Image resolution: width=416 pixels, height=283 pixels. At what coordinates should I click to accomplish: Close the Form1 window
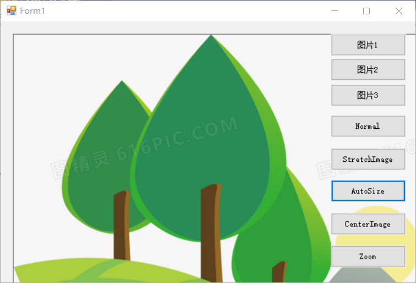(x=399, y=11)
